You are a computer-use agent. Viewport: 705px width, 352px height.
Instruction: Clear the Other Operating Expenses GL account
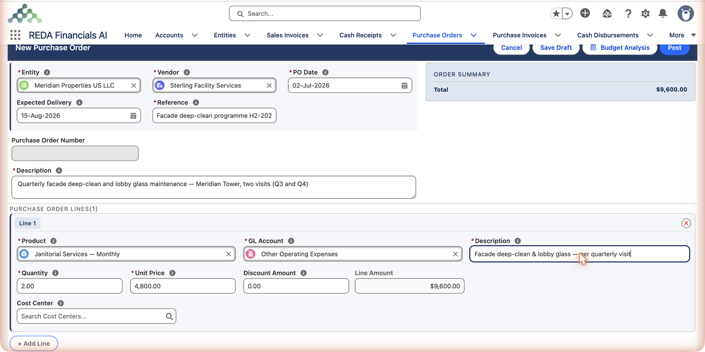pos(455,254)
